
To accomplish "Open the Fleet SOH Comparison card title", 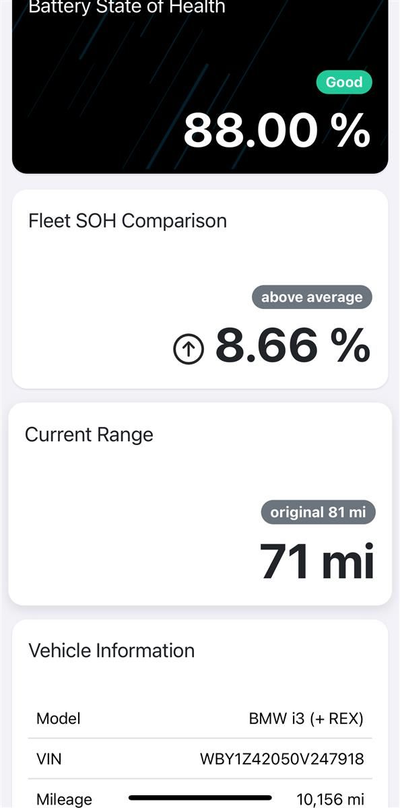I will click(127, 221).
